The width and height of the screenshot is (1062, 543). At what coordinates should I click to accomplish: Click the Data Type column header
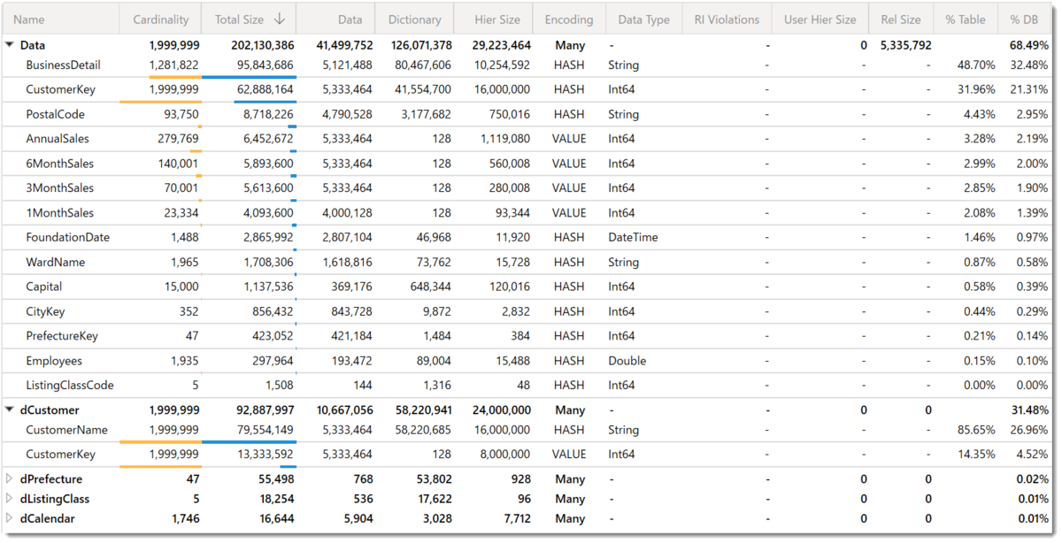coord(643,19)
